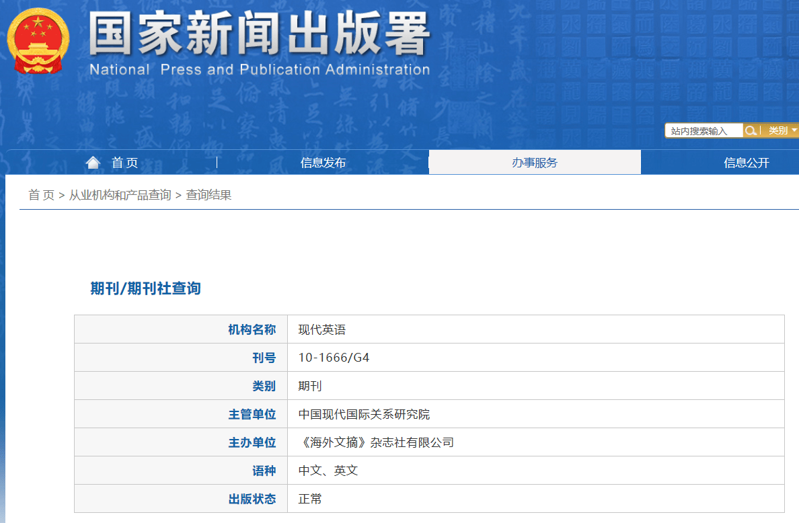Select the 中文、英文 value cell
The height and width of the screenshot is (523, 799).
(535, 471)
